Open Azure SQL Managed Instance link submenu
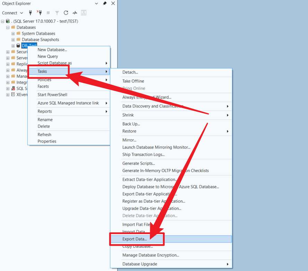Image resolution: width=308 pixels, height=271 pixels. pyautogui.click(x=69, y=103)
